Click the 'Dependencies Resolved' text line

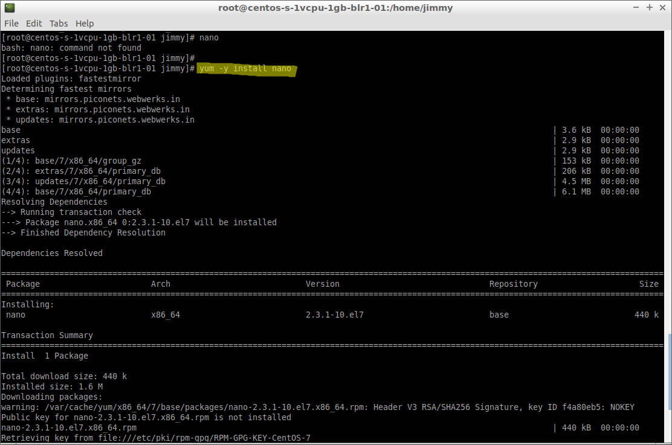pos(52,253)
